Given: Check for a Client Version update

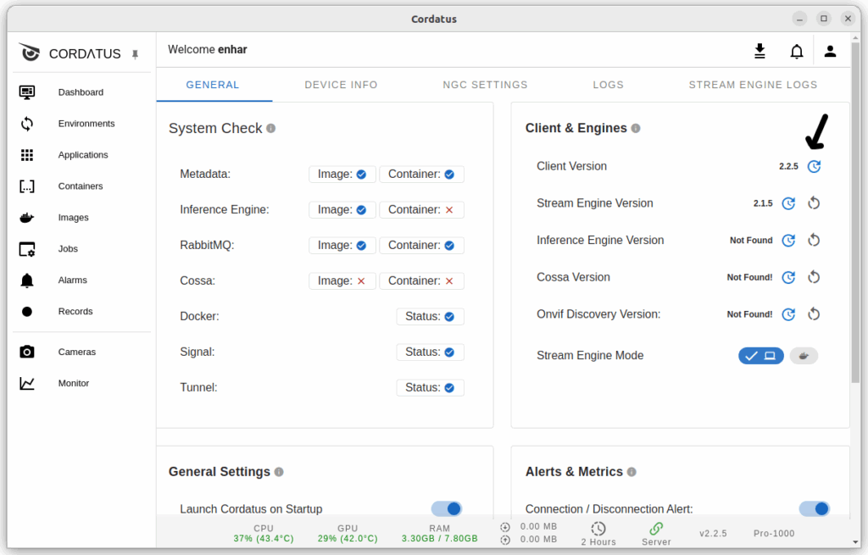Looking at the screenshot, I should tap(814, 166).
